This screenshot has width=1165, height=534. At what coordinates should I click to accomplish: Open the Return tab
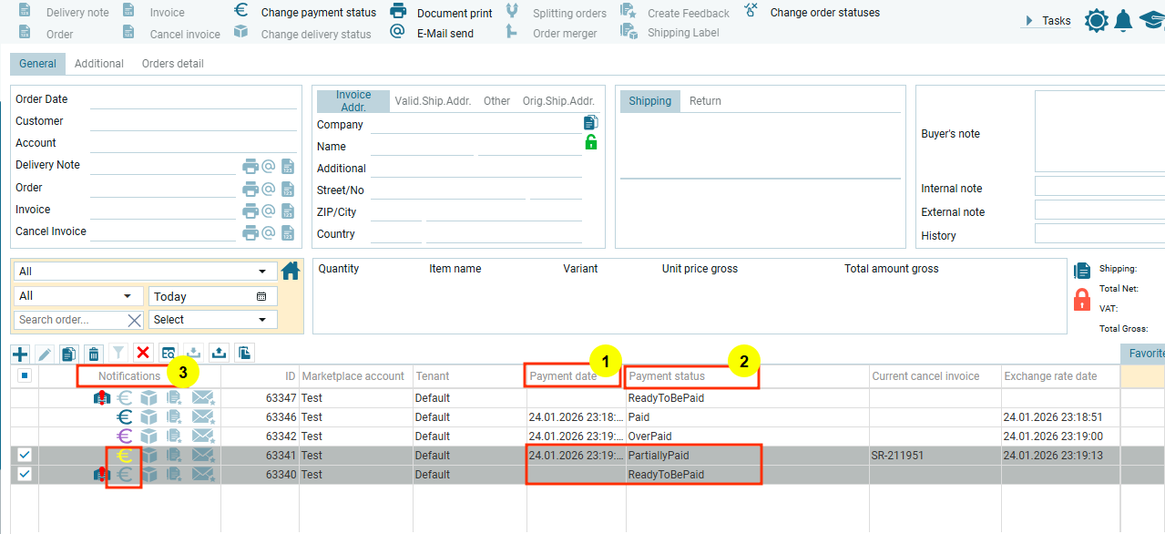point(705,101)
